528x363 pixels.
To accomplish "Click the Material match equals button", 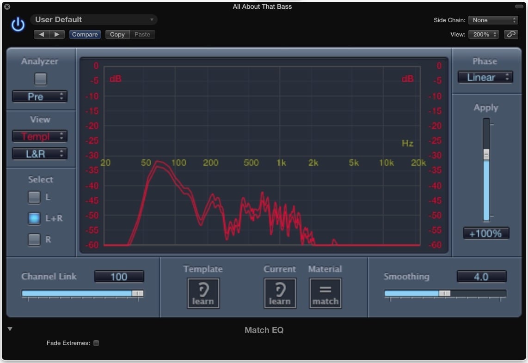I will [325, 293].
